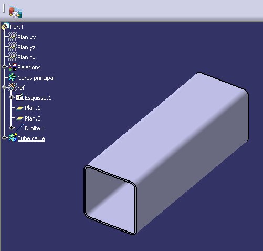
Task: Click the toolbar icon above the tree
Action: [x=16, y=12]
